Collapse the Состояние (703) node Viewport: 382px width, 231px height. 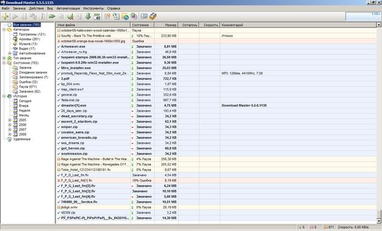click(4, 63)
